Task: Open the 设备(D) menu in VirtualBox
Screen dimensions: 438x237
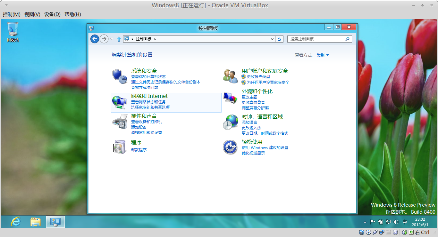Action: pos(52,14)
